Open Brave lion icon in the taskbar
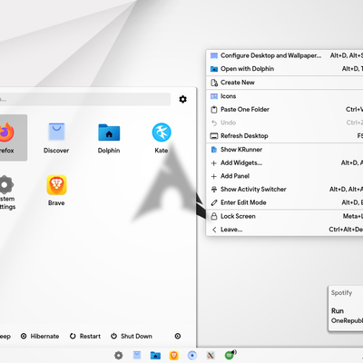The width and height of the screenshot is (363, 363). pos(173,356)
